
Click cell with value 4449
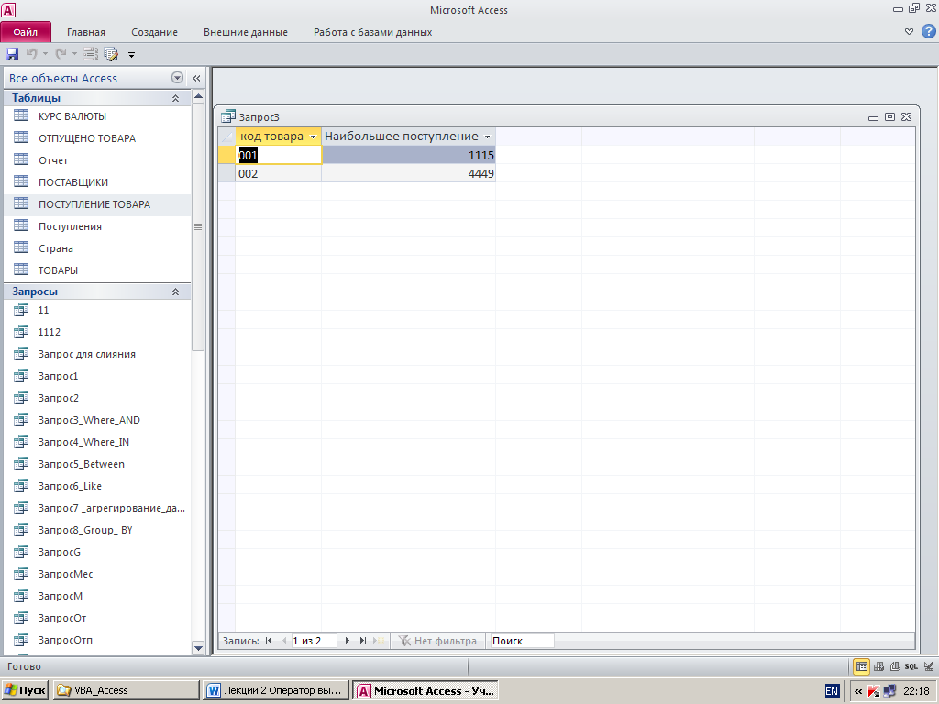(408, 173)
